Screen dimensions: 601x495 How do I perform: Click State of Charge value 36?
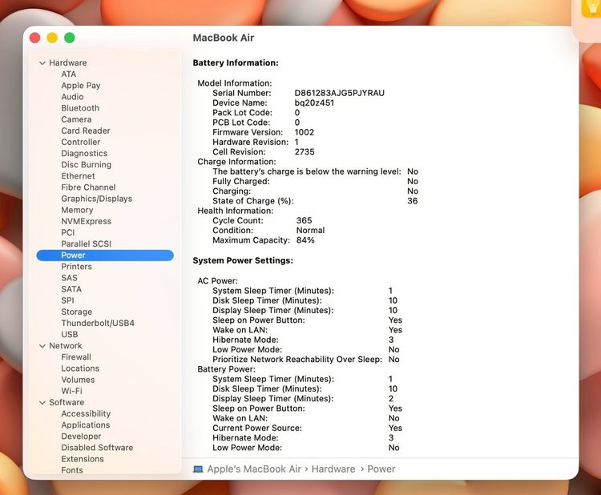pyautogui.click(x=413, y=201)
